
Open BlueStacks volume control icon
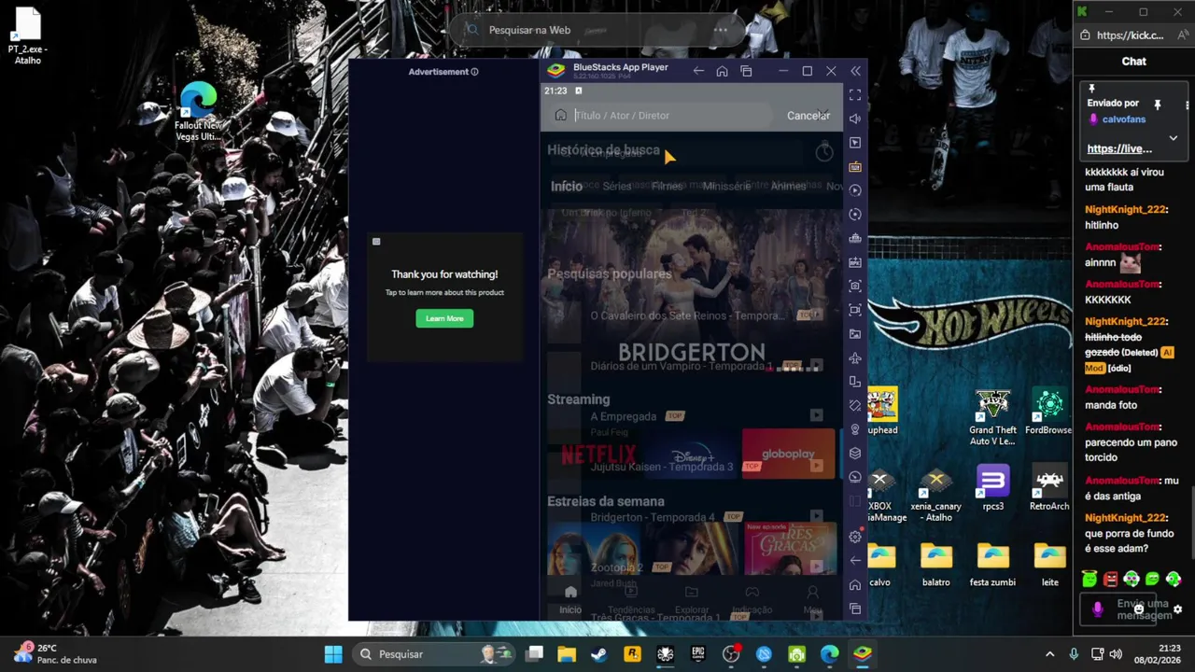click(855, 119)
